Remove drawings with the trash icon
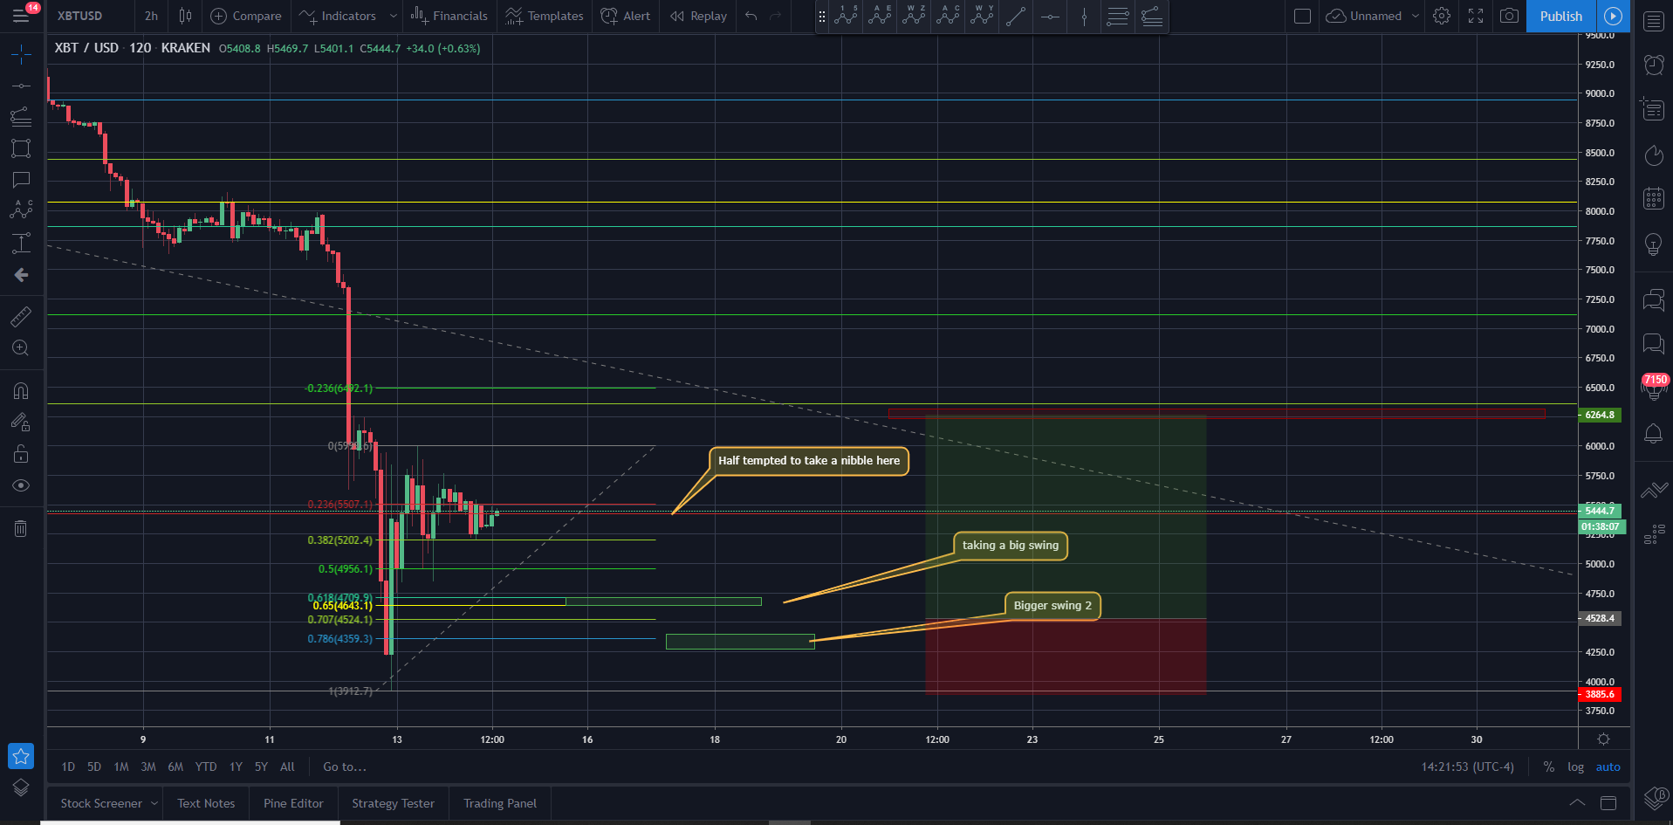 click(x=21, y=528)
